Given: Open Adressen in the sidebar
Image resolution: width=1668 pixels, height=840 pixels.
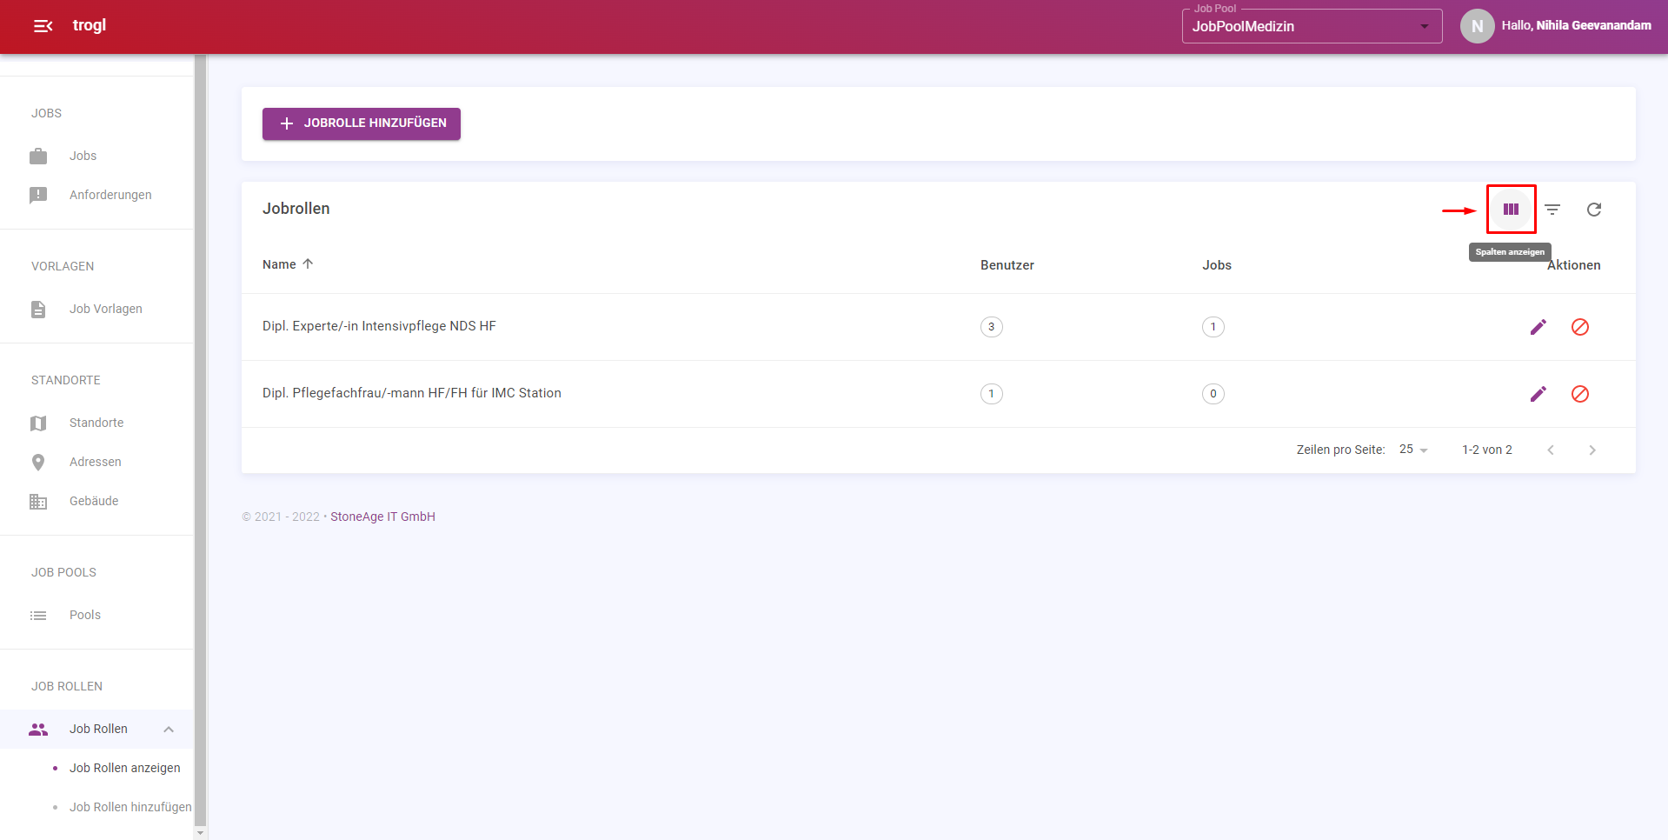Looking at the screenshot, I should pos(96,463).
